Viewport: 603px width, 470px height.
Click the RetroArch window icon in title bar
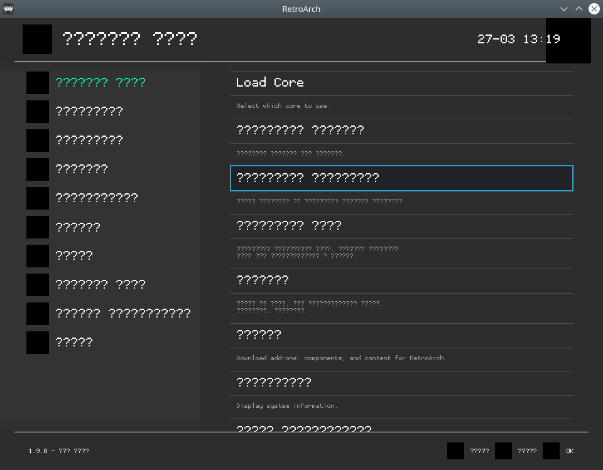coord(8,8)
